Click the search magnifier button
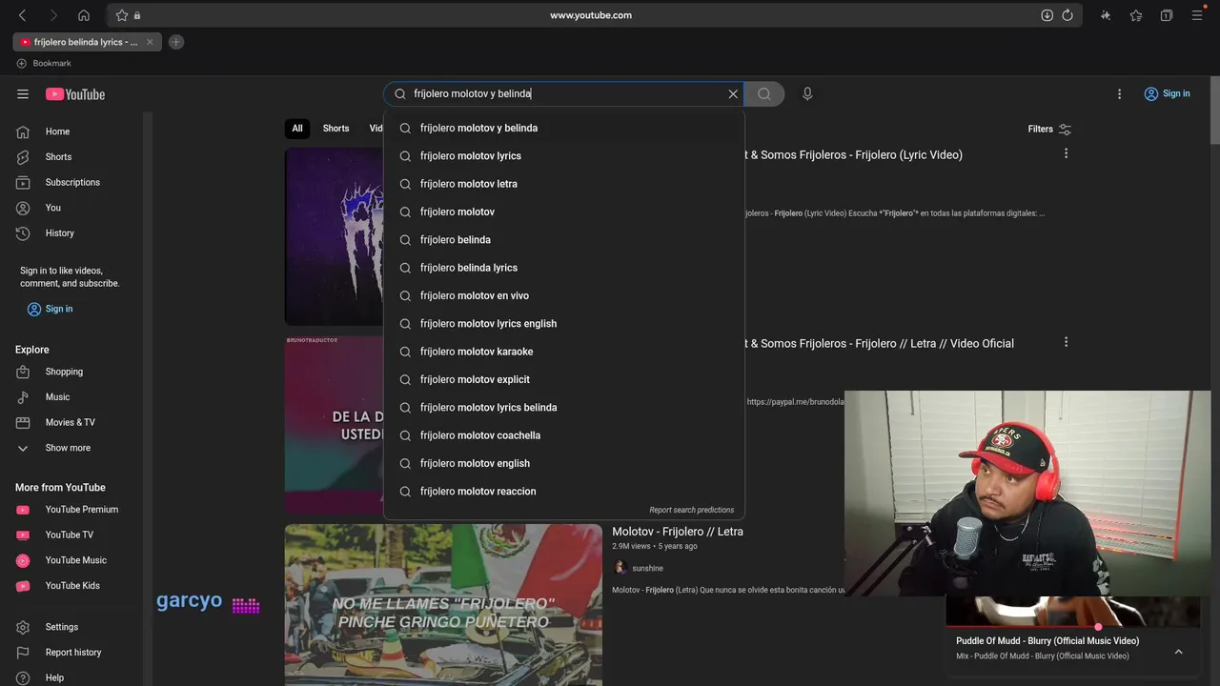 [764, 94]
